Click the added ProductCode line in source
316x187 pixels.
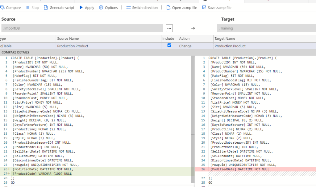(42, 174)
